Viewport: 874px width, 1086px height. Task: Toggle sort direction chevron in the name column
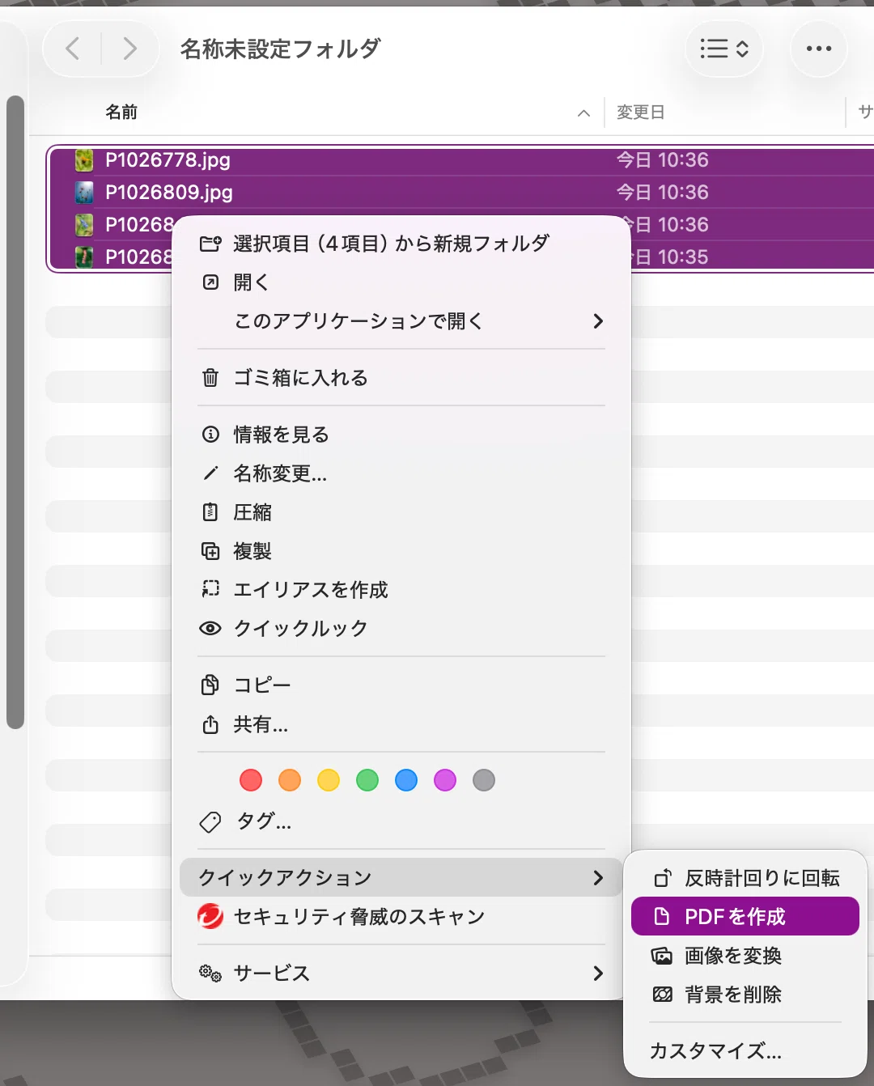[x=583, y=113]
